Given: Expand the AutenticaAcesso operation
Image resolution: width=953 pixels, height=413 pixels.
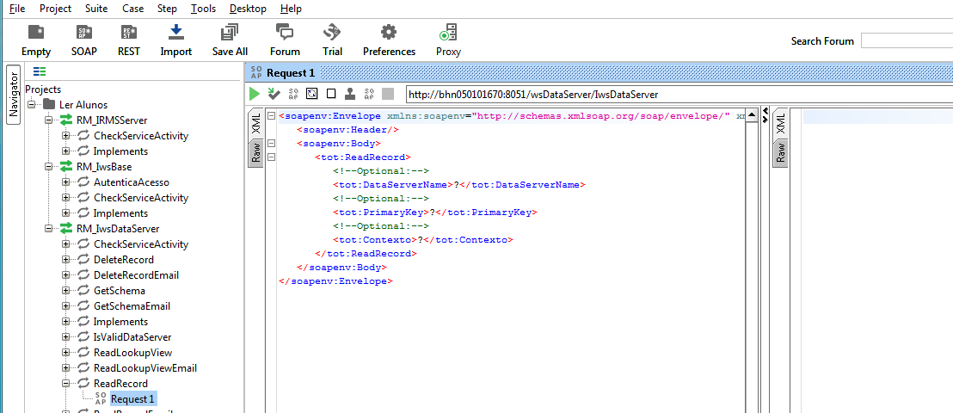Looking at the screenshot, I should coord(65,182).
